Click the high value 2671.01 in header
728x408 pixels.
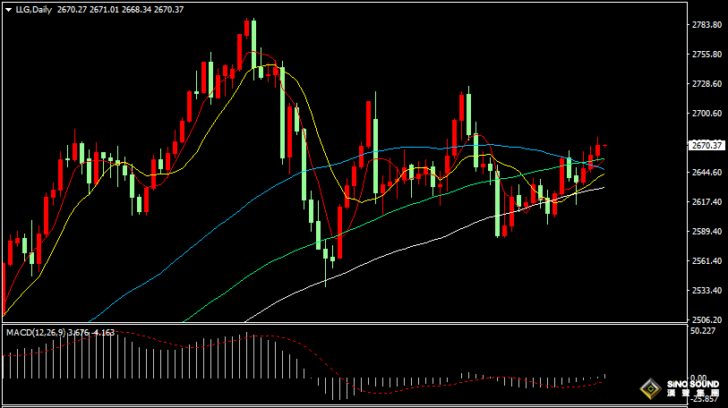click(x=105, y=10)
